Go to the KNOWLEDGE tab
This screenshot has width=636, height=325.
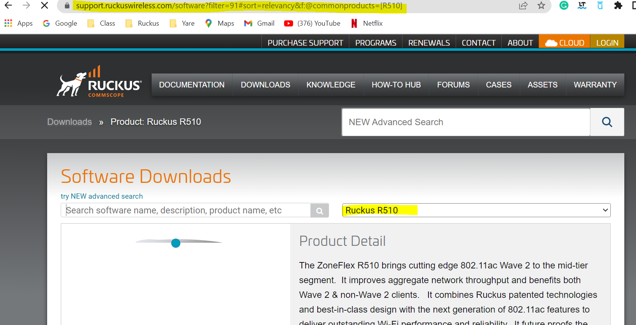click(x=331, y=85)
